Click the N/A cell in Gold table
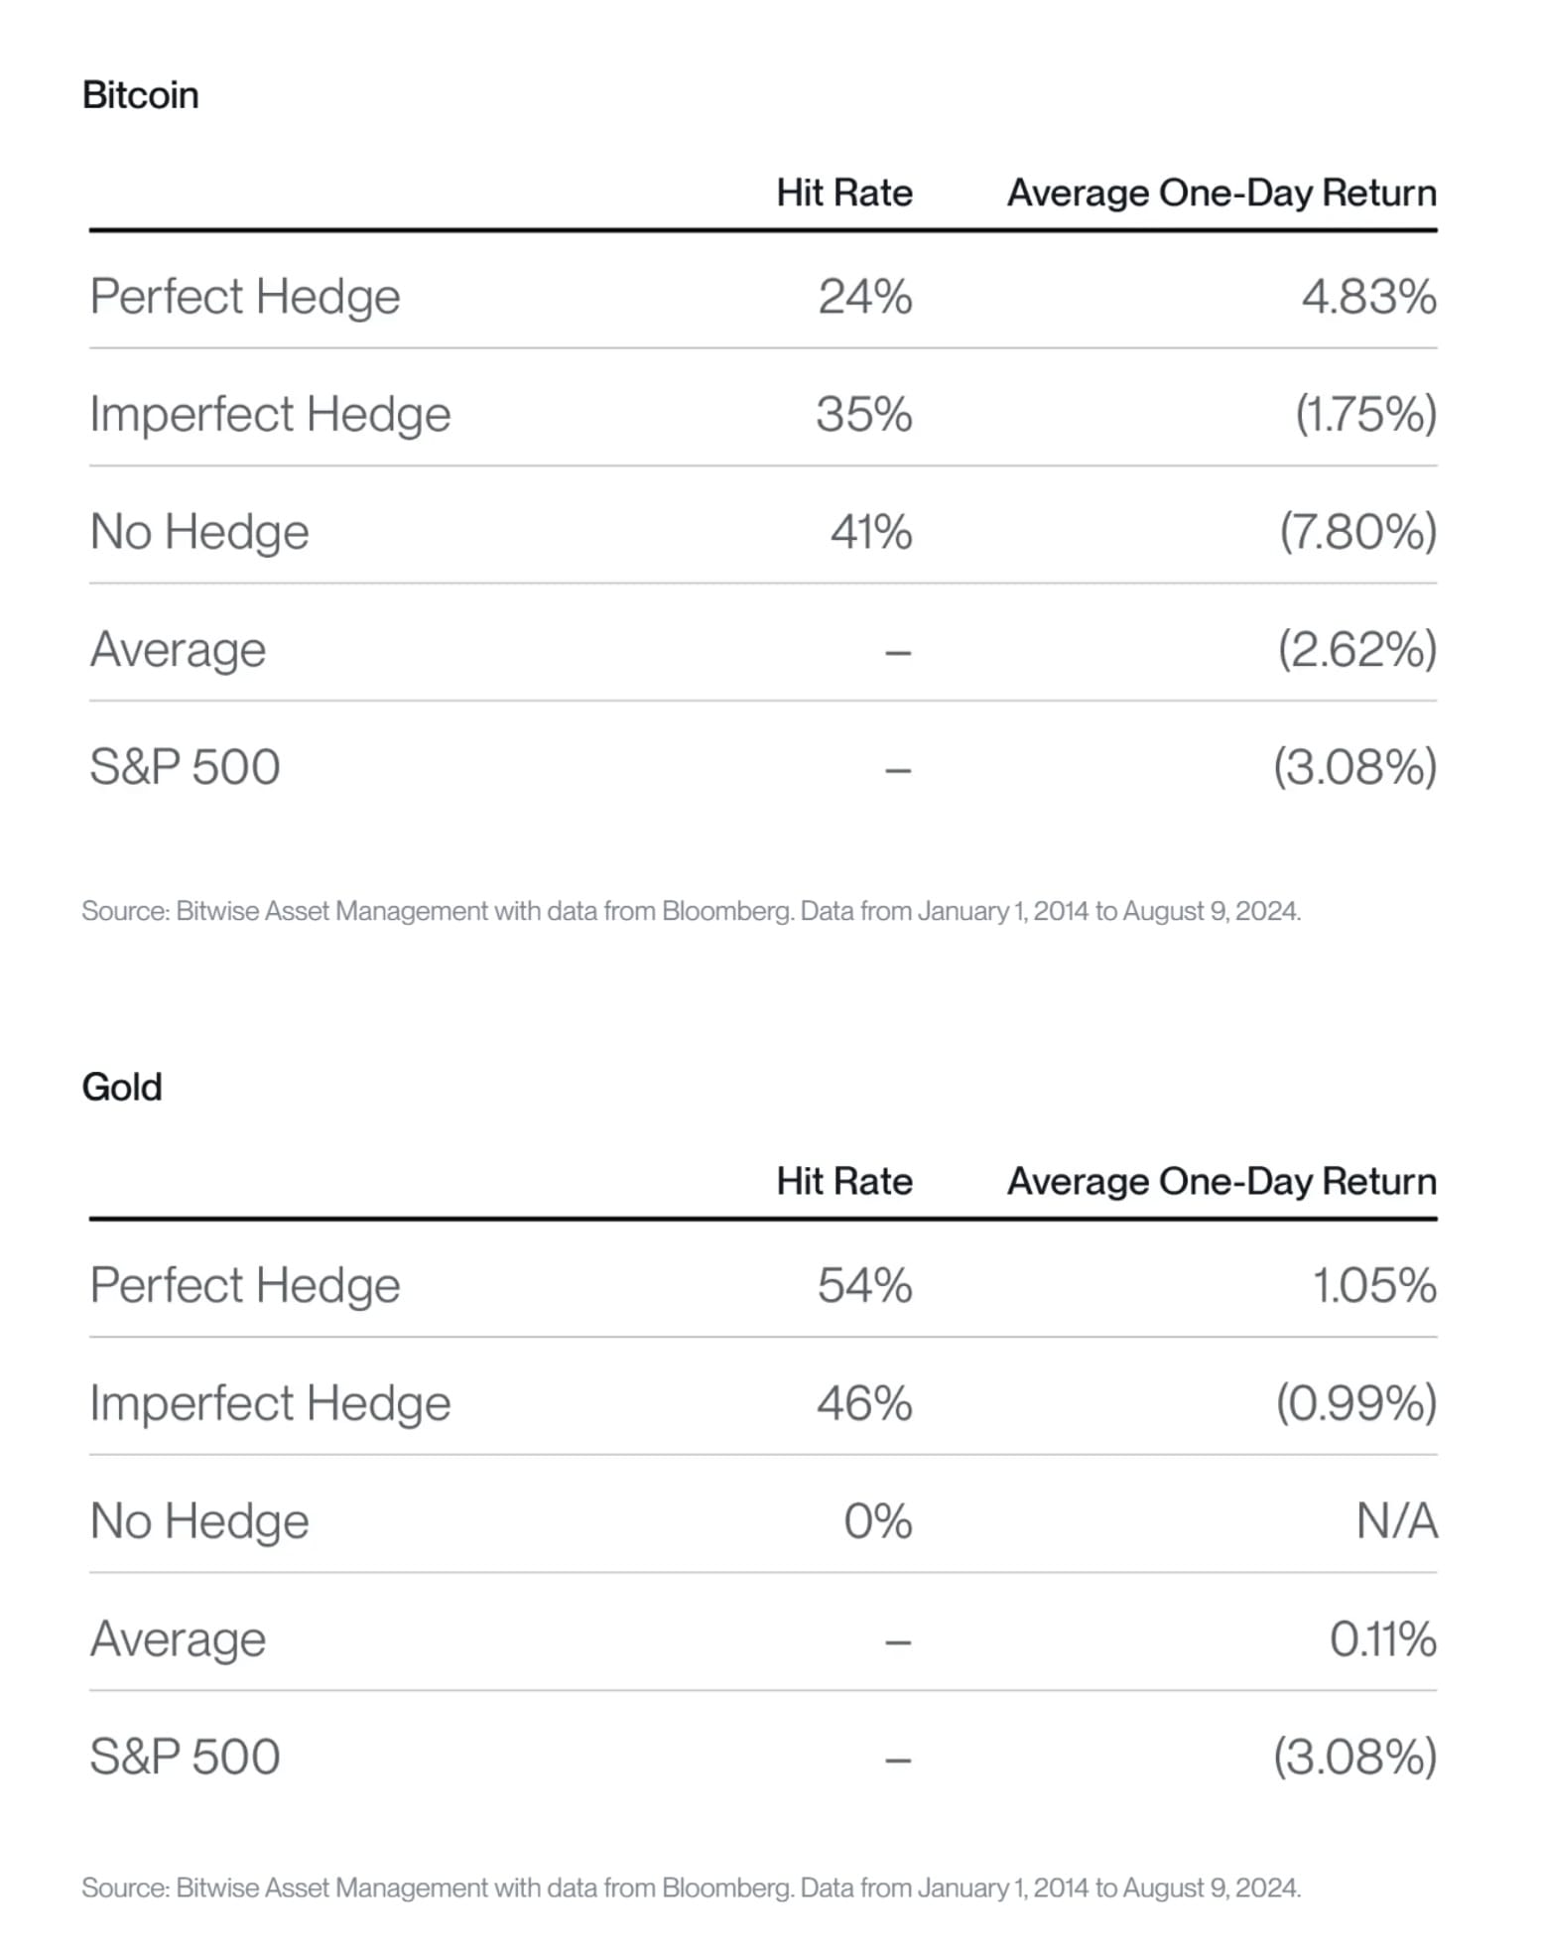This screenshot has height=1957, width=1542. [x=1397, y=1520]
